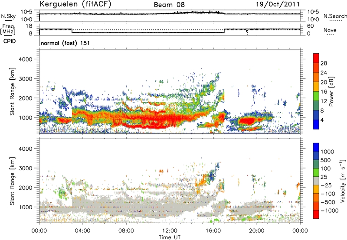347x240 pixels.
Task: Click the '28' tick on the Power colorbar
Action: click(x=324, y=63)
